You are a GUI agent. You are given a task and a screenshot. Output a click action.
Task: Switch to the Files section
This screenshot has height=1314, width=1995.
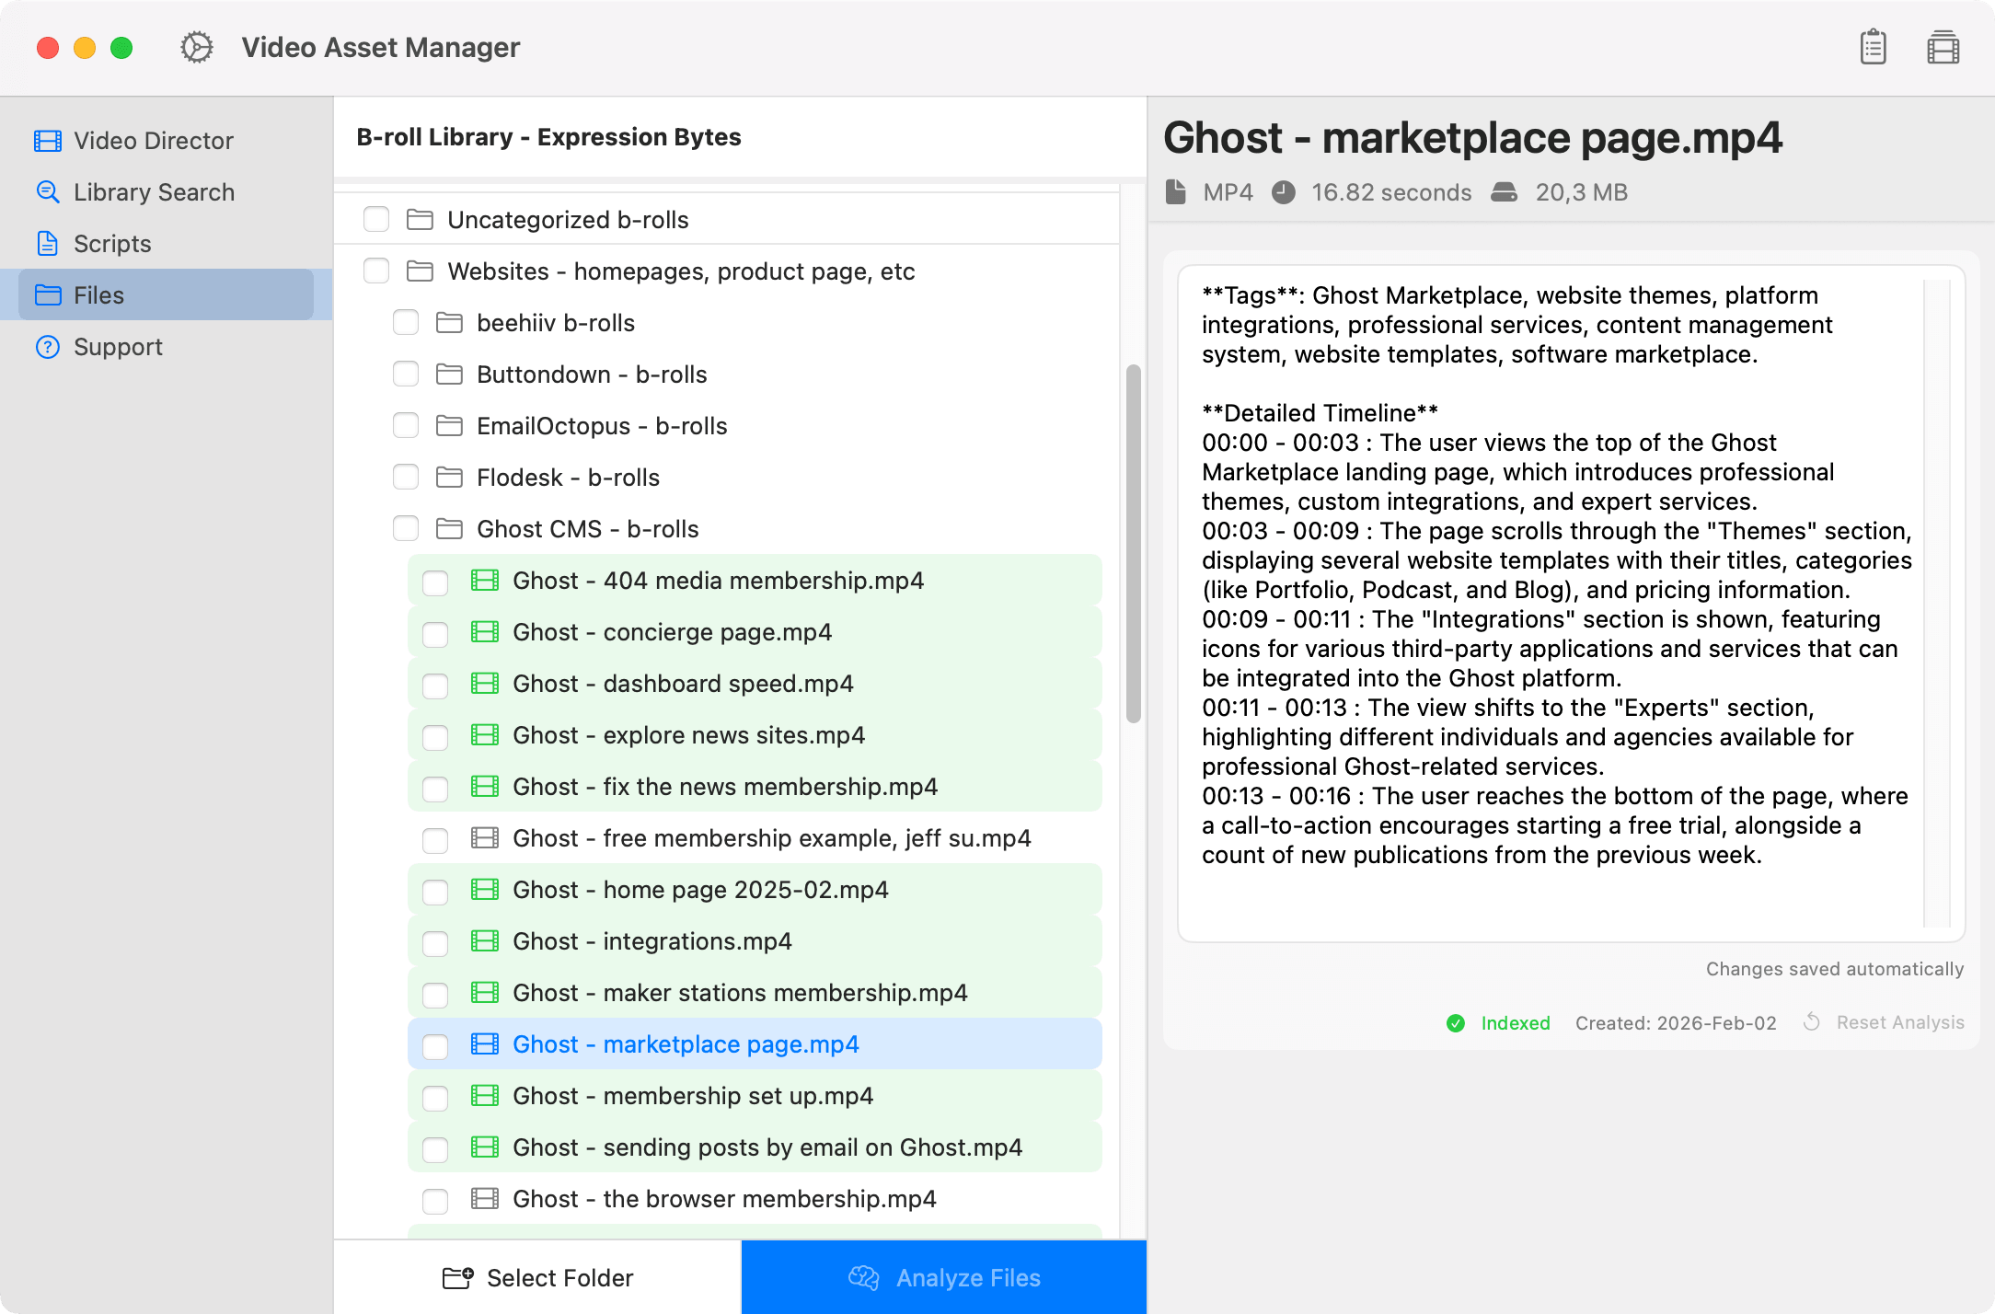[98, 294]
